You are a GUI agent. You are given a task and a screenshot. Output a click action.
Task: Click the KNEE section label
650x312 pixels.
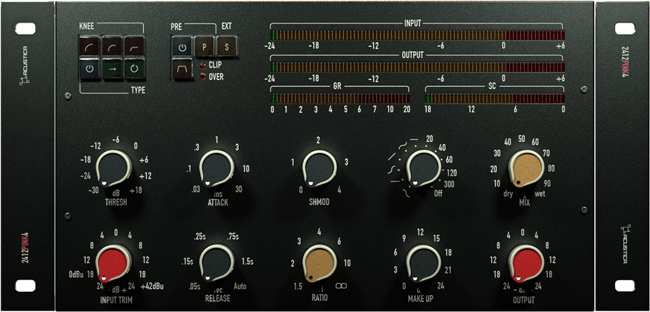tap(86, 27)
